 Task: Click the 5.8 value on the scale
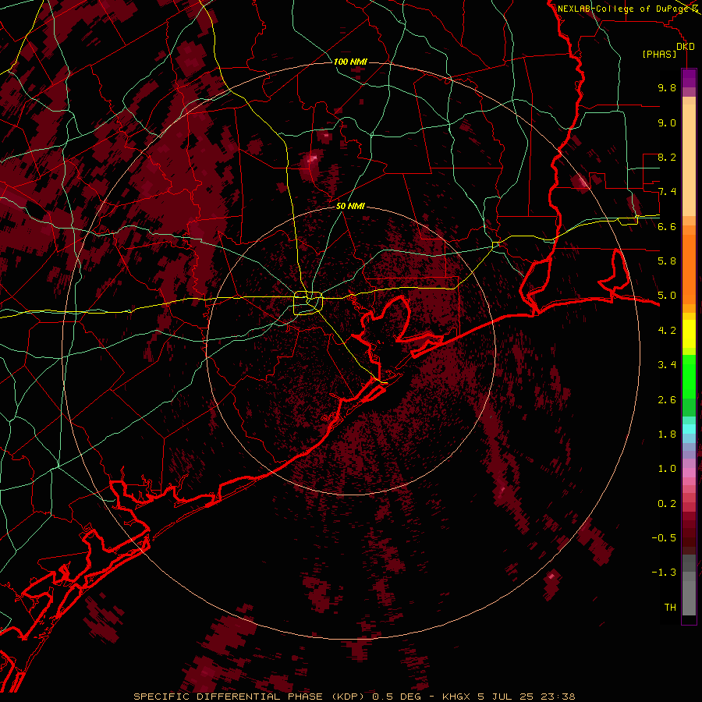tap(667, 261)
